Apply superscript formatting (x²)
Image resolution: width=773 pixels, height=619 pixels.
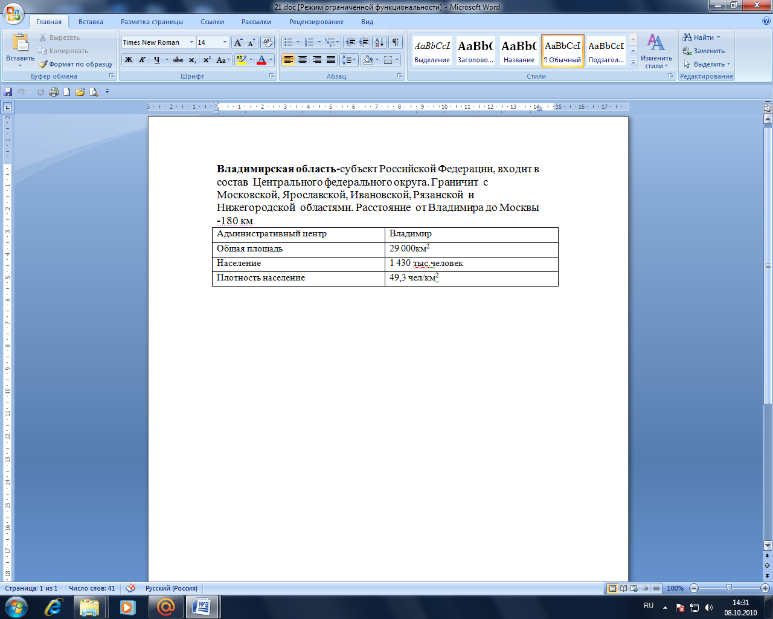207,60
